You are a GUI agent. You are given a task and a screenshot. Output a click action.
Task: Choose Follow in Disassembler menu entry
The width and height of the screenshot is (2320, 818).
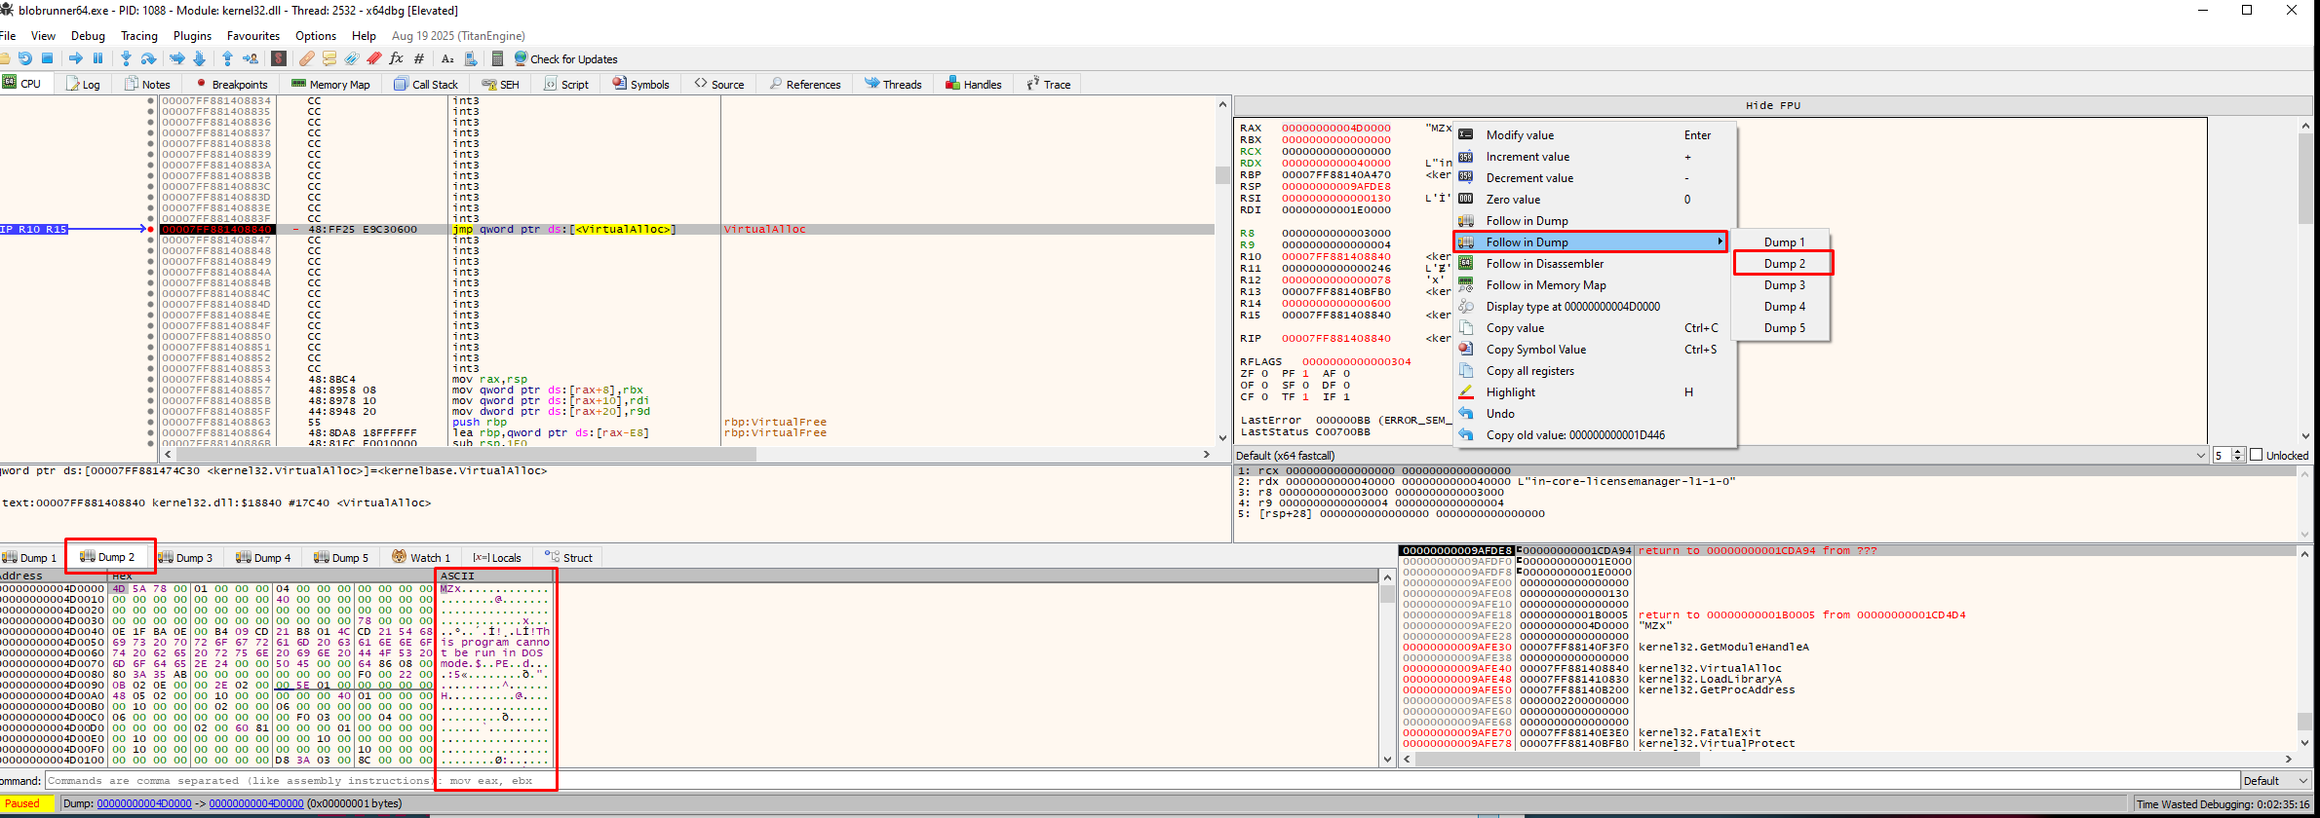click(x=1595, y=263)
